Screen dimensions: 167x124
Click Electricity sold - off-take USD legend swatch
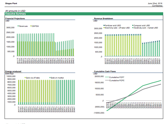(104, 28)
